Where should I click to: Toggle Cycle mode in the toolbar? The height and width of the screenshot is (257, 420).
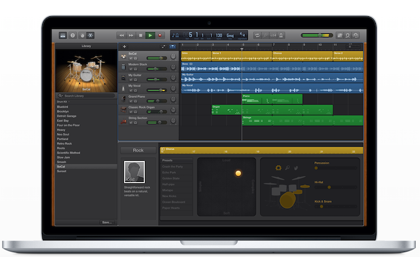(257, 35)
